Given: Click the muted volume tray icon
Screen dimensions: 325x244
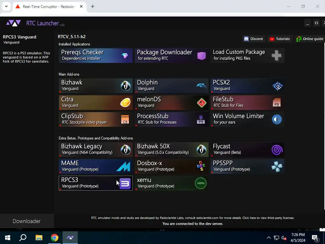Looking at the screenshot, I should pos(284,238).
